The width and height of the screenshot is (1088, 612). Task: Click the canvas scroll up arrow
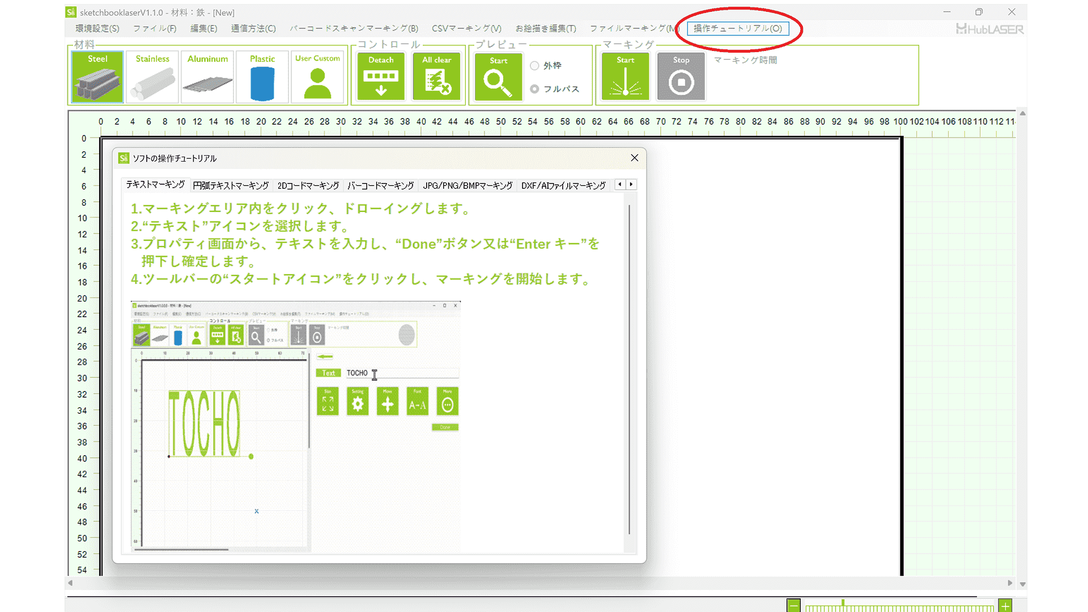1022,113
